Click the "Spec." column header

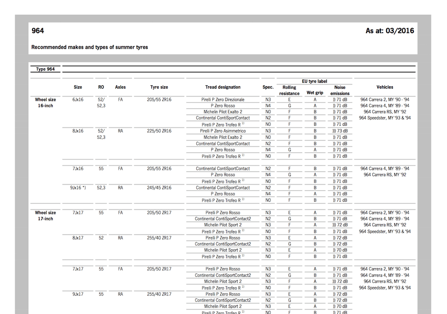tap(268, 87)
